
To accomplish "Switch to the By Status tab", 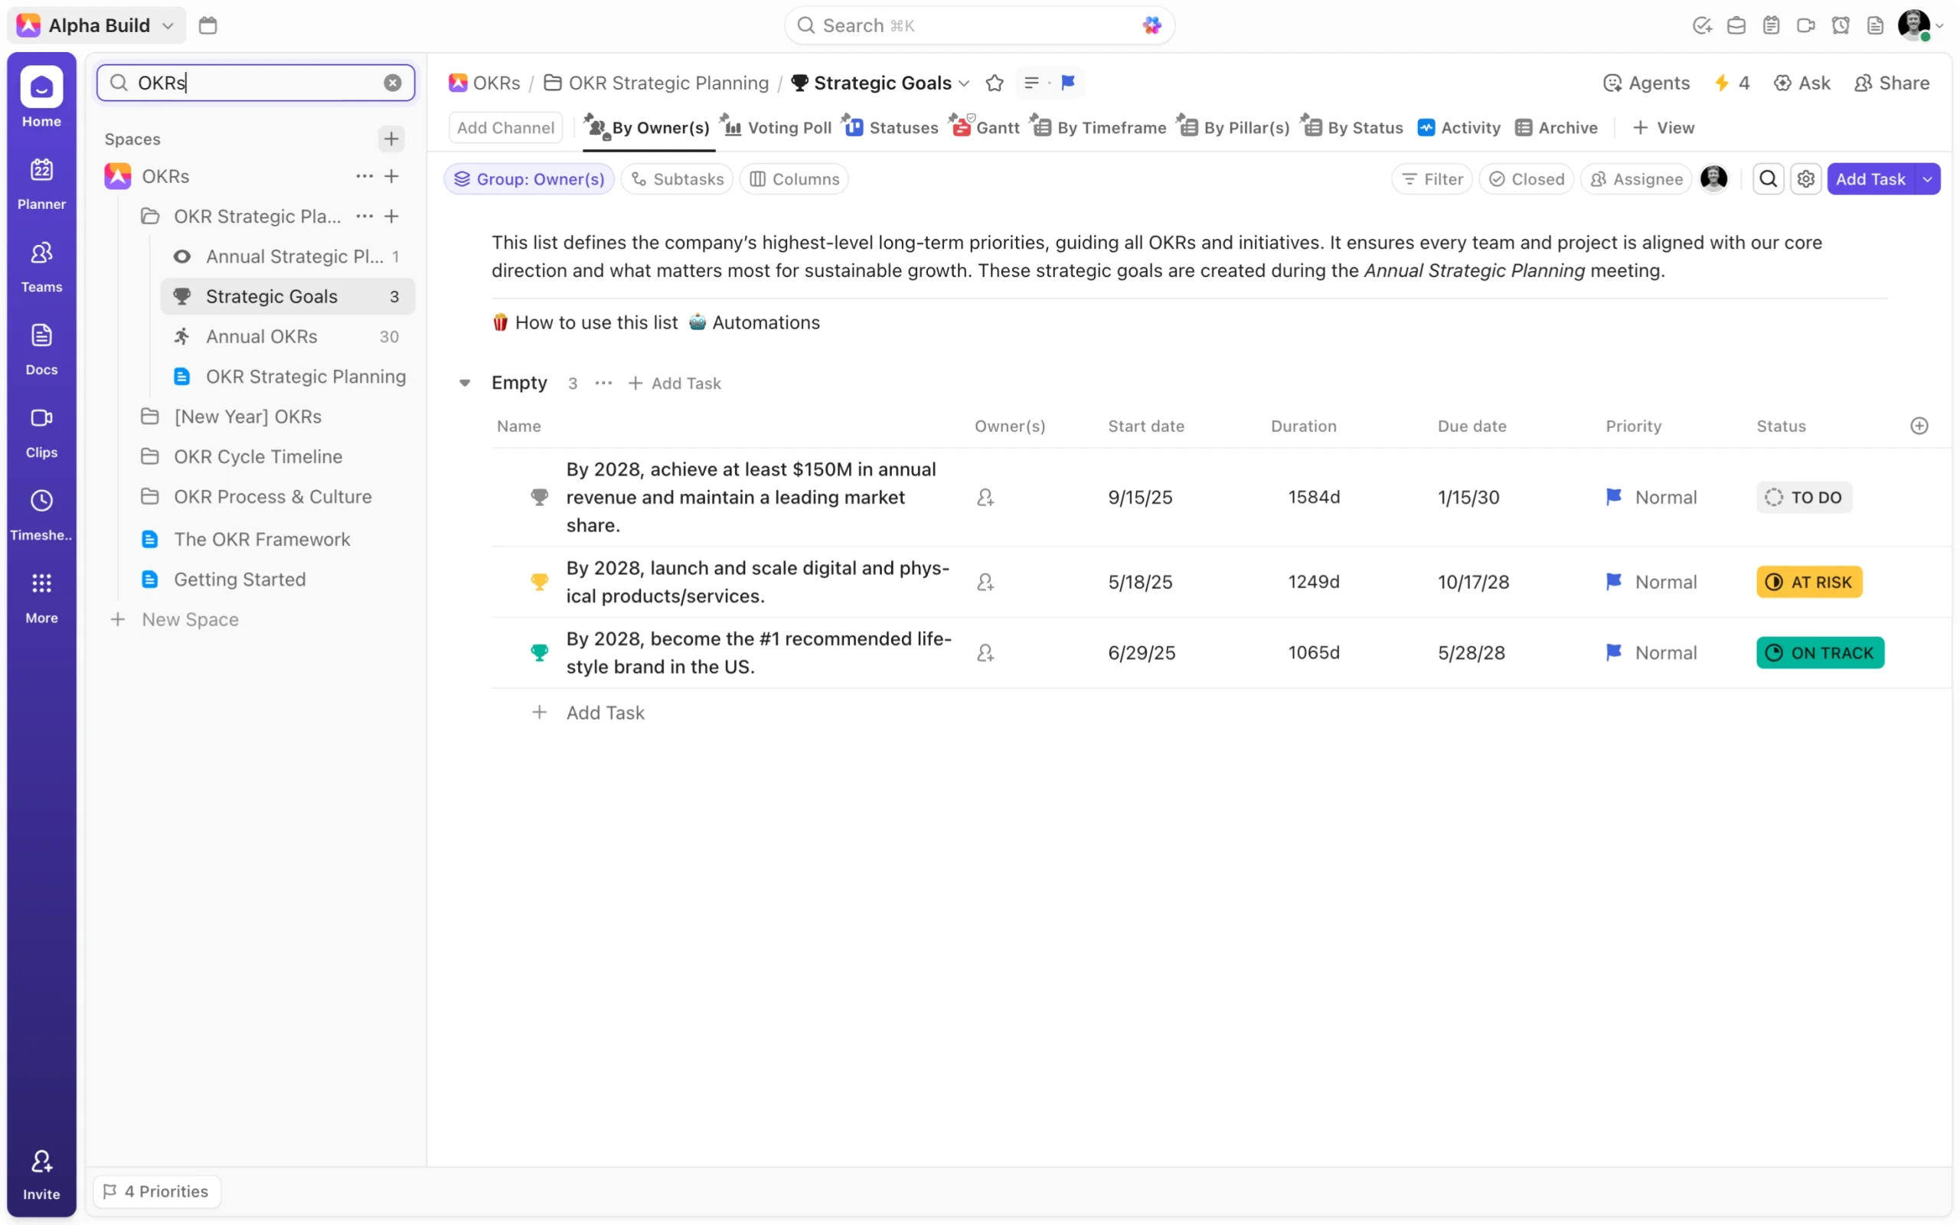I will point(1354,127).
